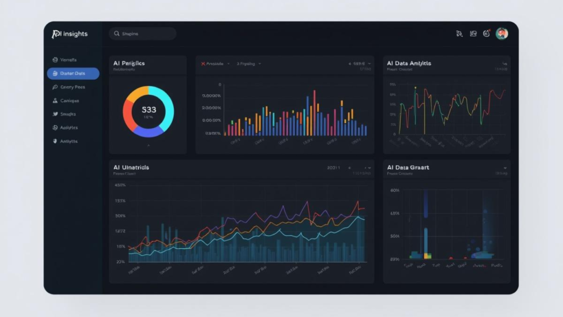Image resolution: width=563 pixels, height=317 pixels.
Task: Open the Analytics gauge icon in the sidebar
Action: coord(56,127)
